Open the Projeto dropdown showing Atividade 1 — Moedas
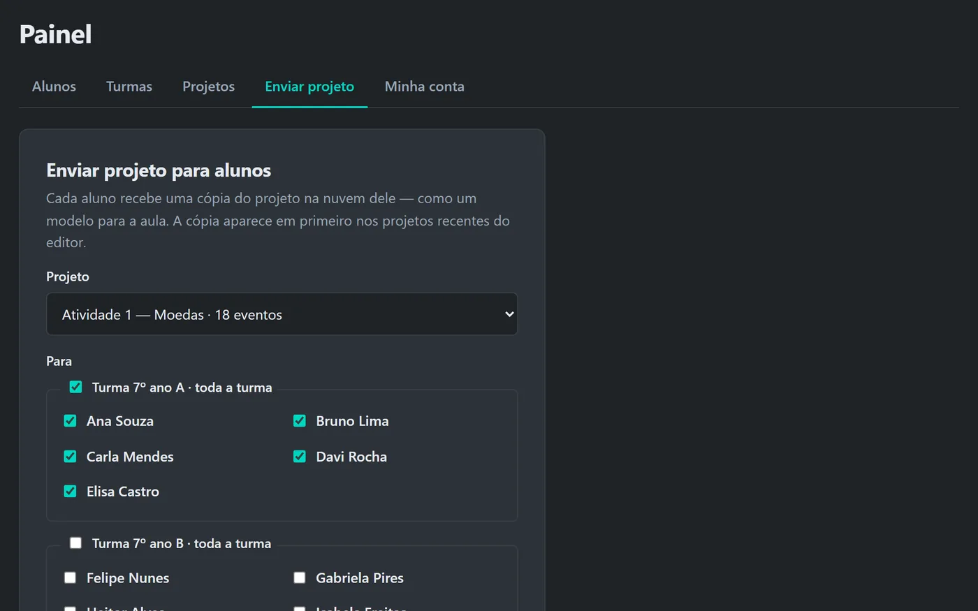The height and width of the screenshot is (611, 978). 282,314
